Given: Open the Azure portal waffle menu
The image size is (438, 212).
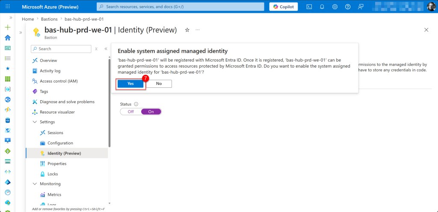Looking at the screenshot, I should 7,7.
